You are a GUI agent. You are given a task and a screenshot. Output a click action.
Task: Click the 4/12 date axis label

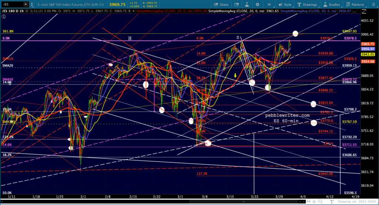[330, 196]
